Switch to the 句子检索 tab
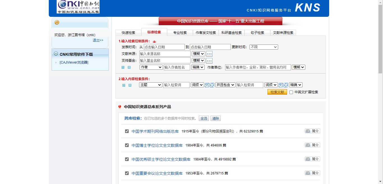Viewport: 383px width, 184px height. pyautogui.click(x=257, y=33)
